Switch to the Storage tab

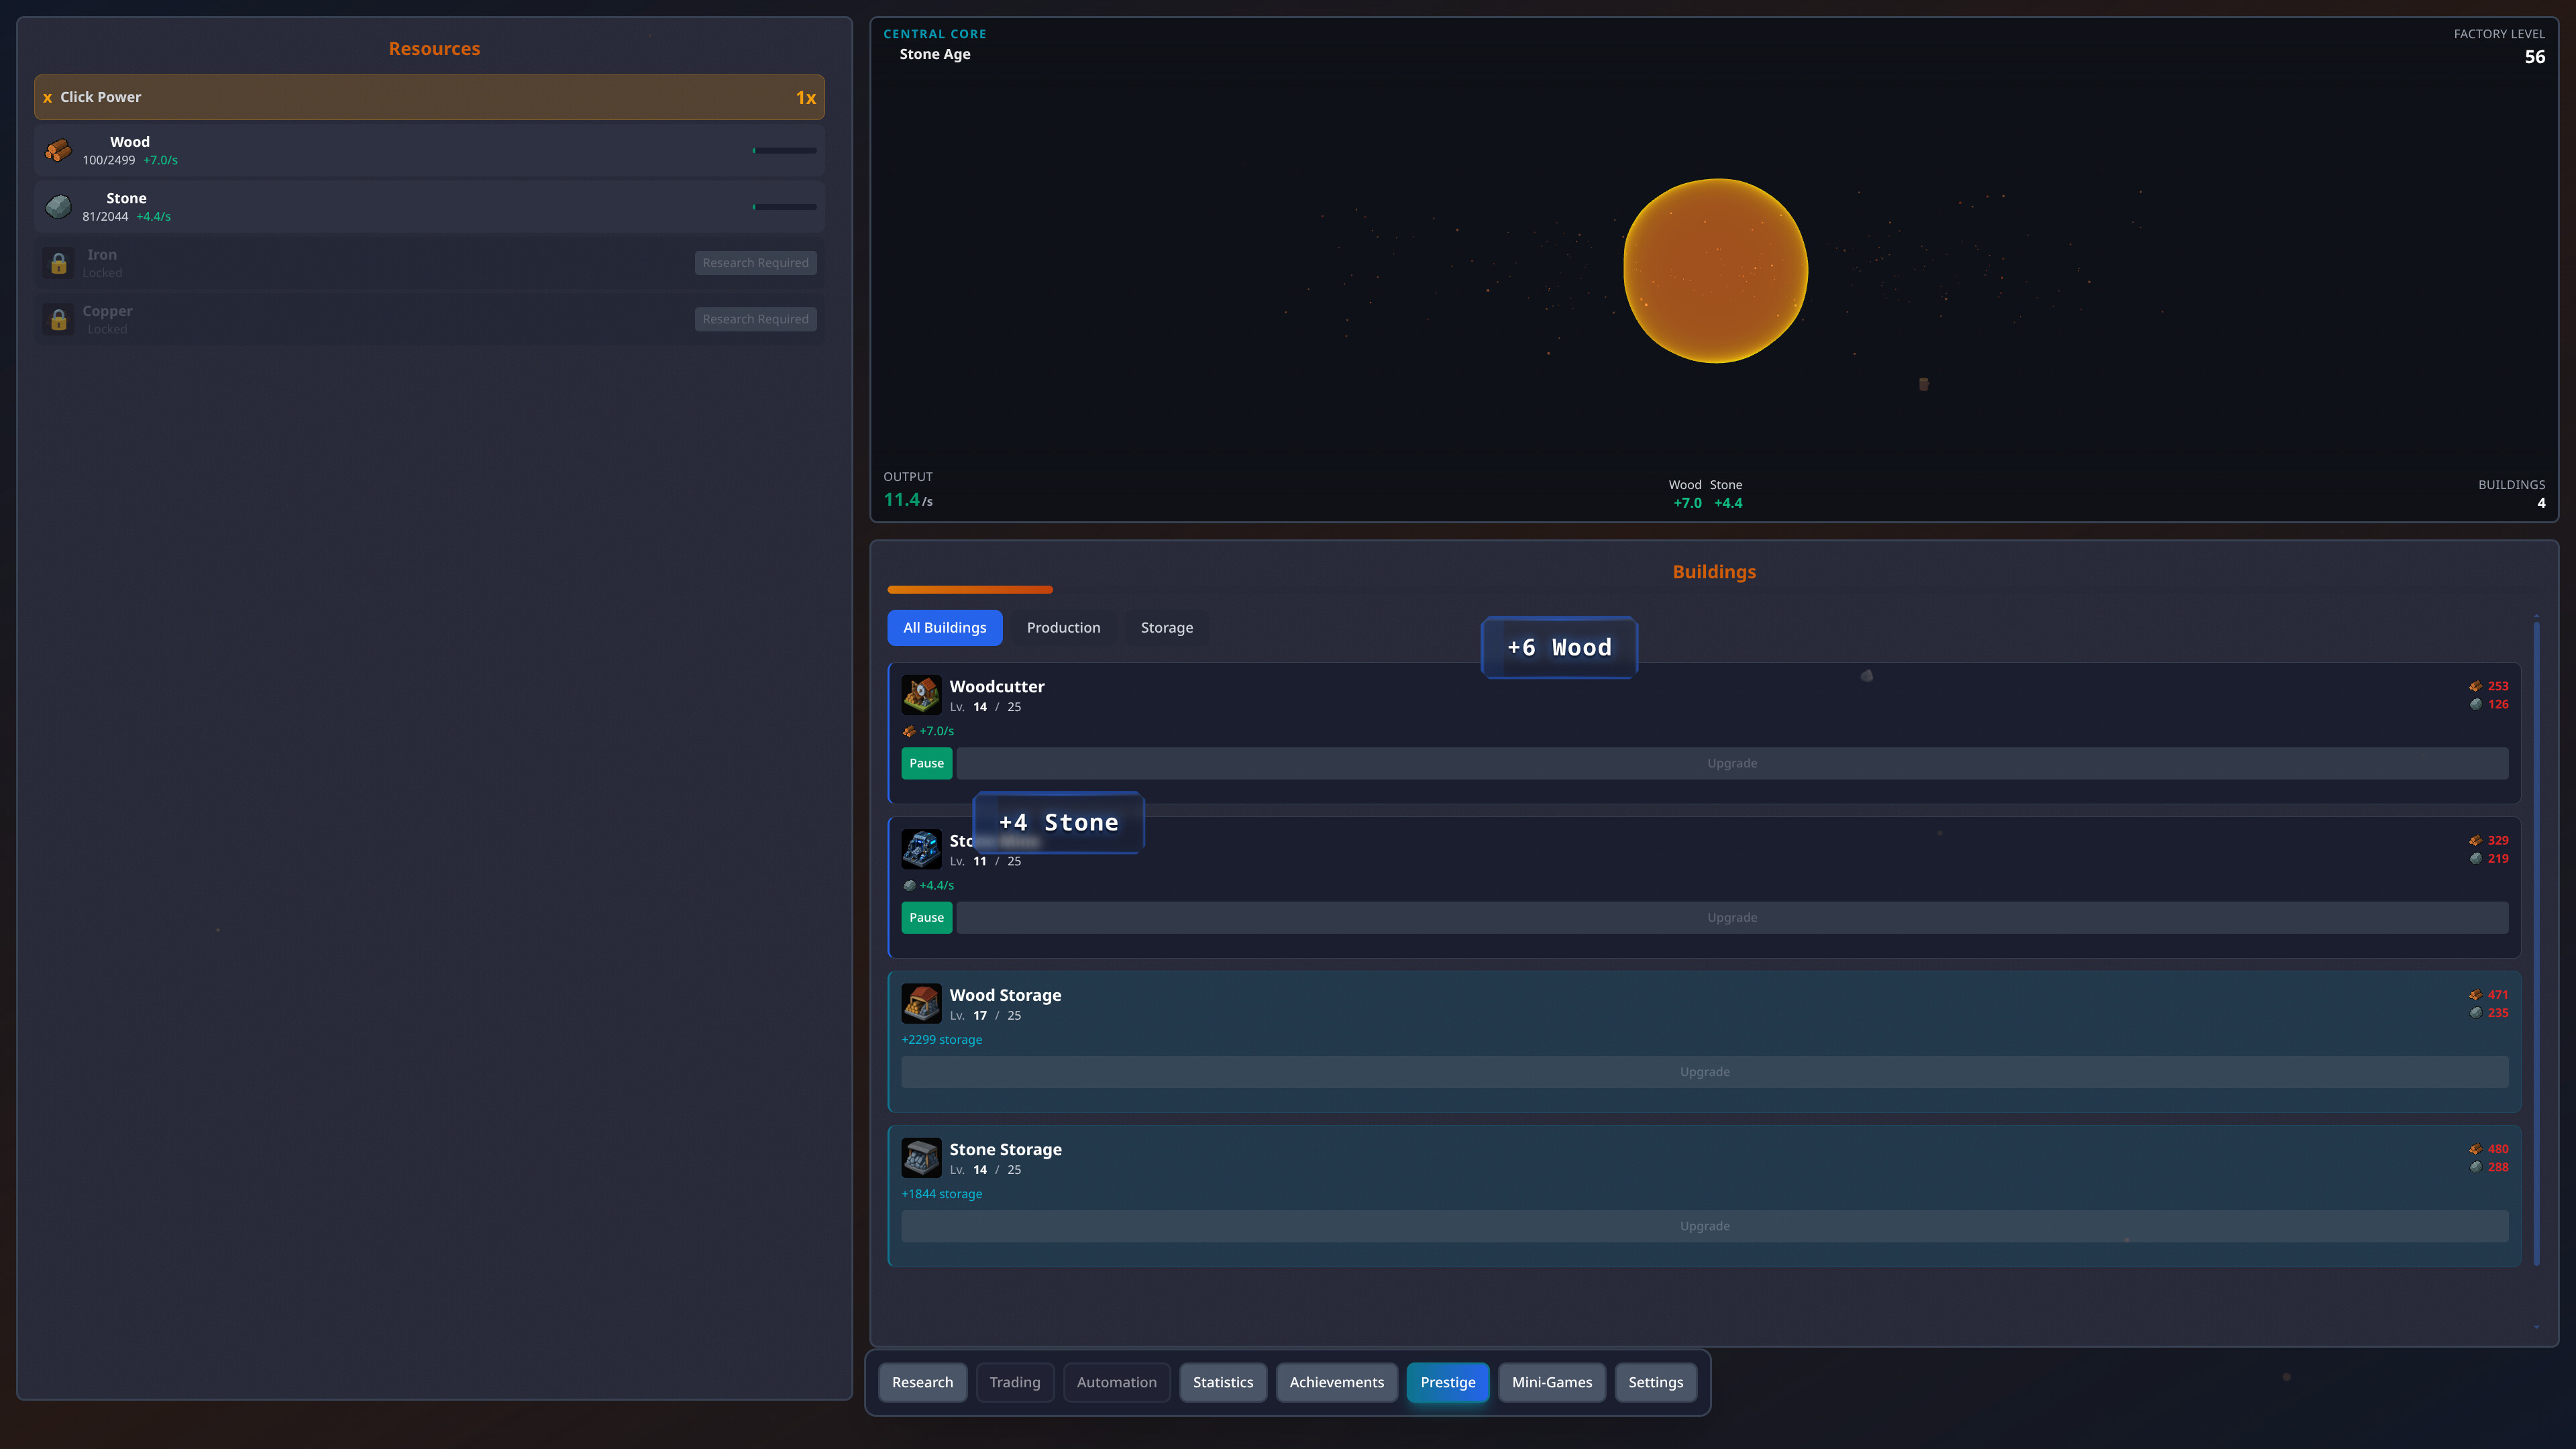pos(1166,627)
